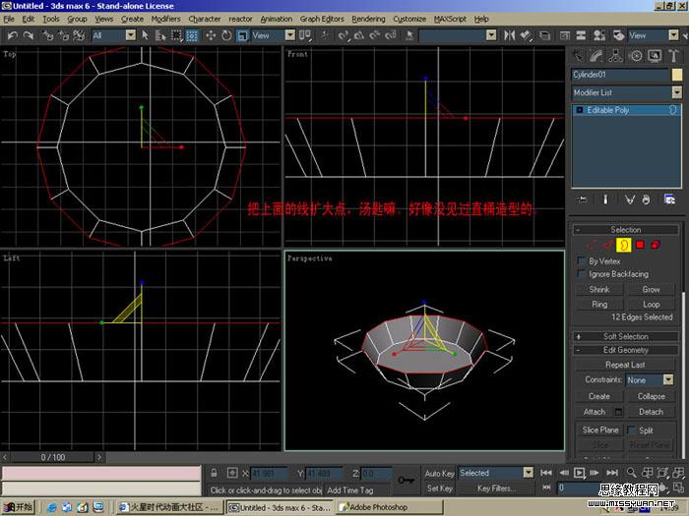Click the Ring button
This screenshot has width=689, height=516.
[599, 305]
